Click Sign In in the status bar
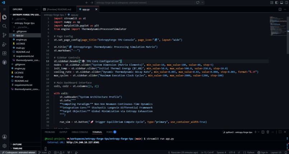This screenshot has width=289, height=154. [x=262, y=153]
